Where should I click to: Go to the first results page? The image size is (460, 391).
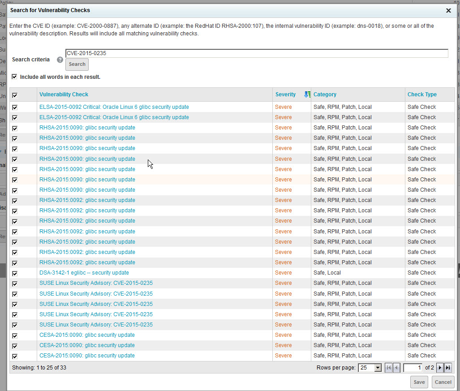[x=388, y=368]
